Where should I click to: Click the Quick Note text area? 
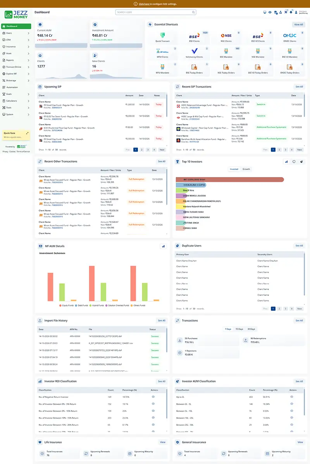point(16,137)
